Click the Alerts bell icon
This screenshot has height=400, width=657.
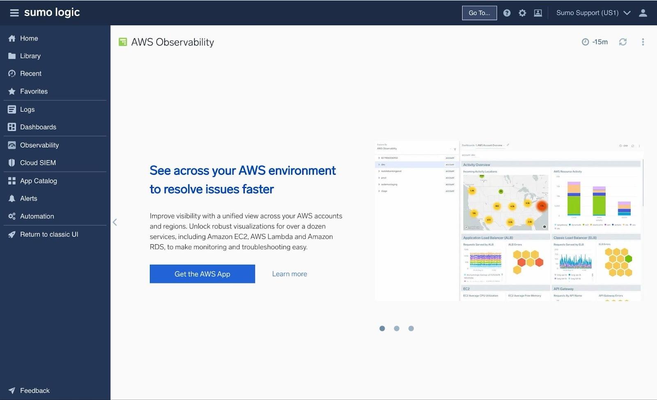[12, 199]
